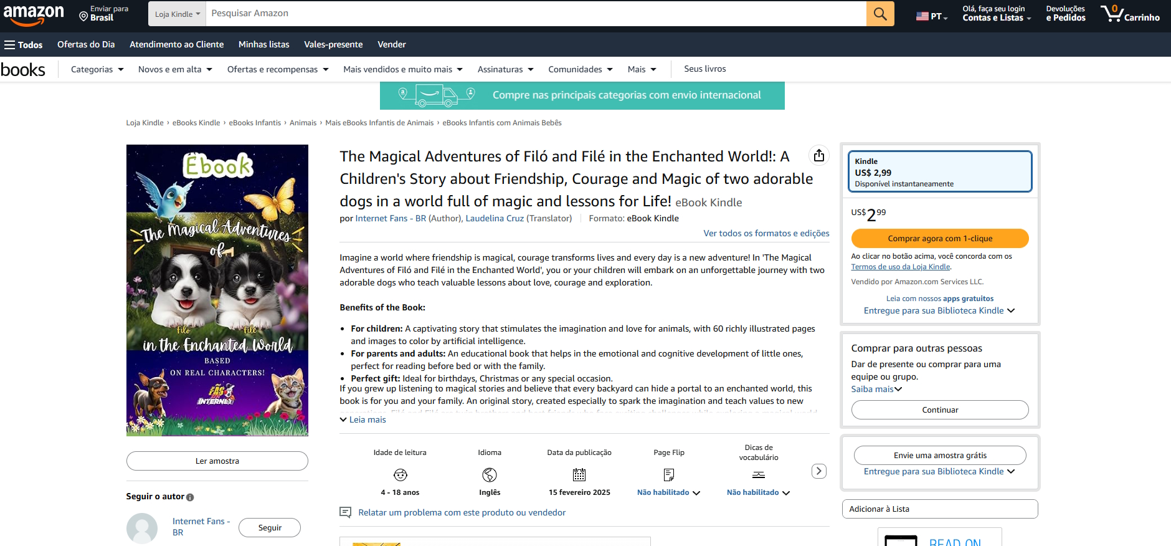
Task: Click Adicionar à Lista button
Action: [940, 509]
